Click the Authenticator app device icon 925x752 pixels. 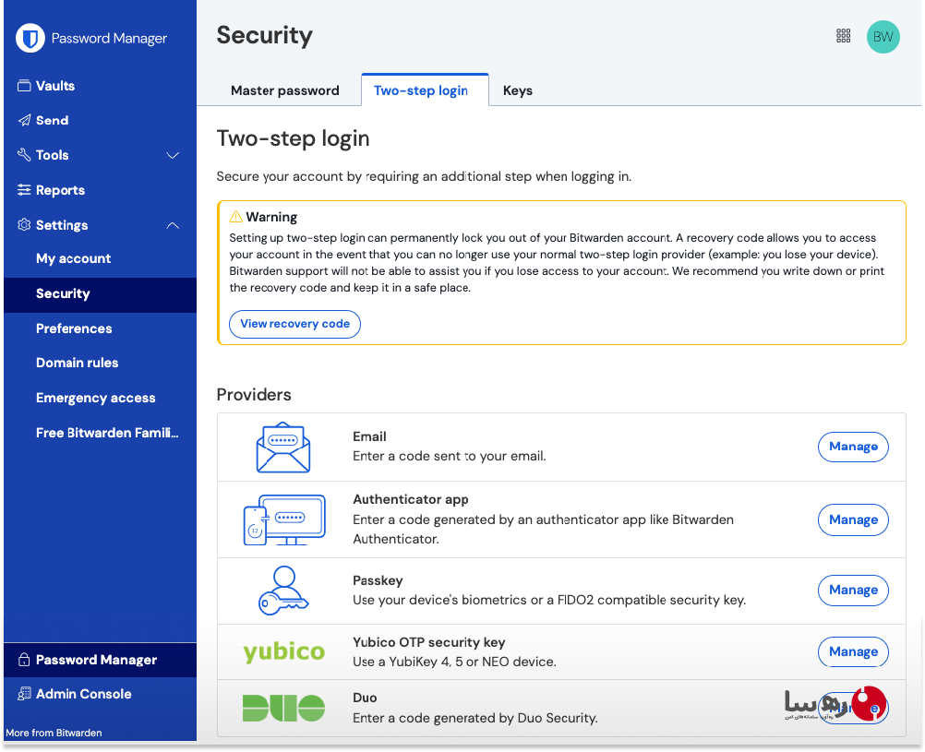coord(284,519)
